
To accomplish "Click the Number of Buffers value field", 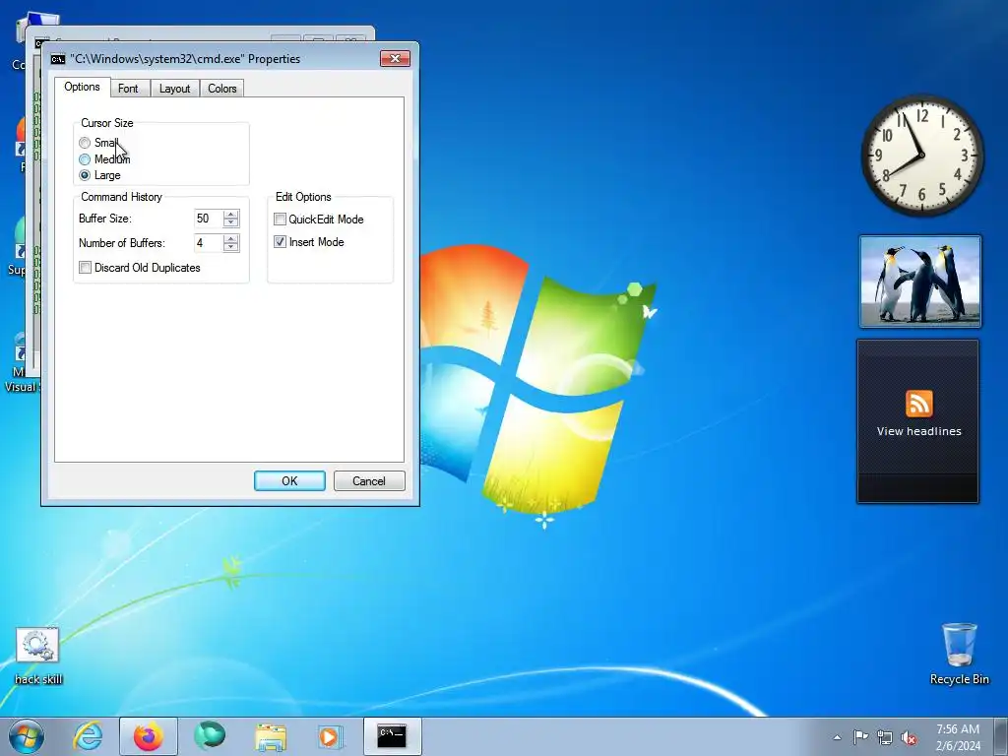I will (209, 243).
